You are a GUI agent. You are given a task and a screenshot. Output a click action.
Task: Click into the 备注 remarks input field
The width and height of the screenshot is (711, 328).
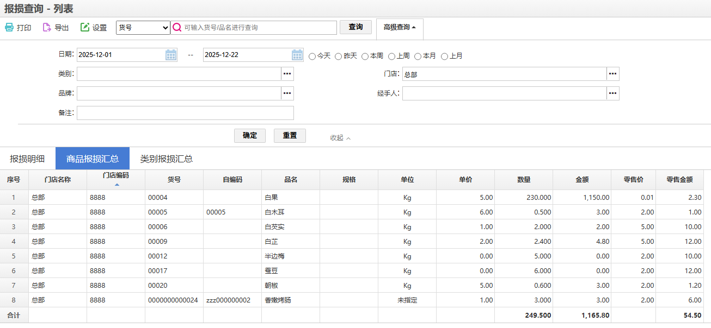[185, 113]
